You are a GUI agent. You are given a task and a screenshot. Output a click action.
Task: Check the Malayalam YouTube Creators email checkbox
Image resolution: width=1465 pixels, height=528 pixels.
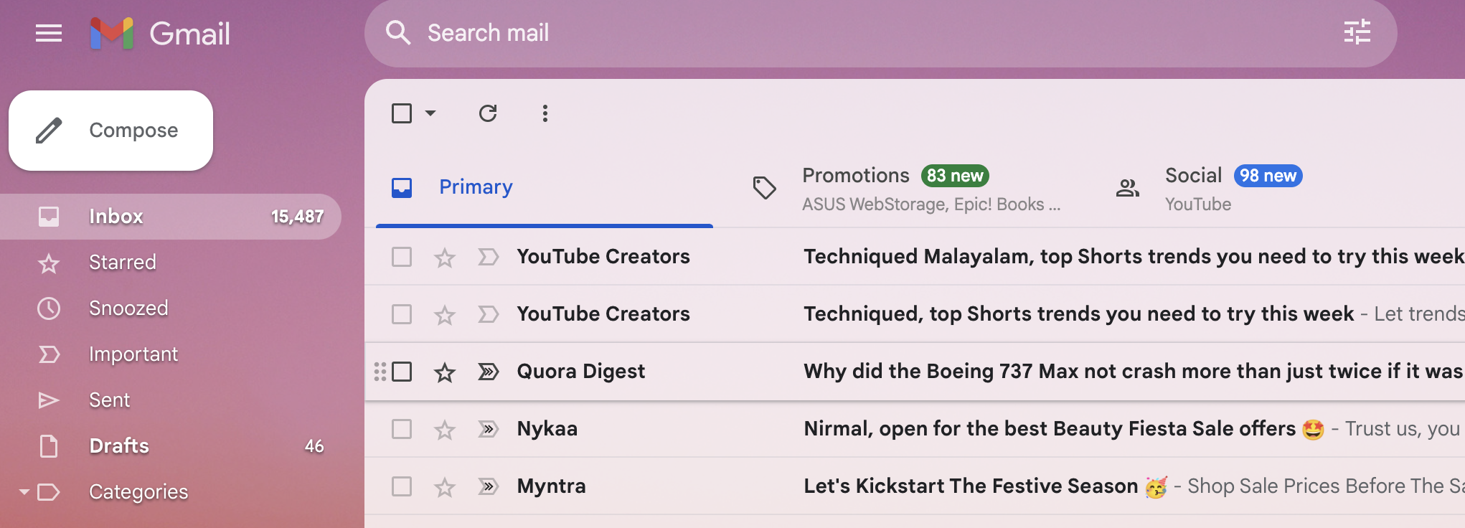point(402,257)
